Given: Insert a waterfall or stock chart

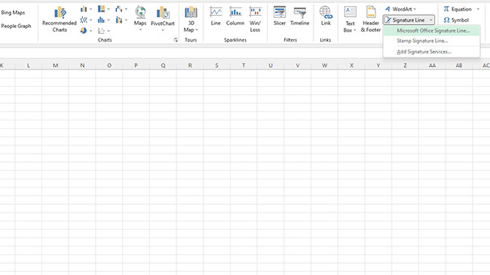Looking at the screenshot, I should [x=119, y=9].
